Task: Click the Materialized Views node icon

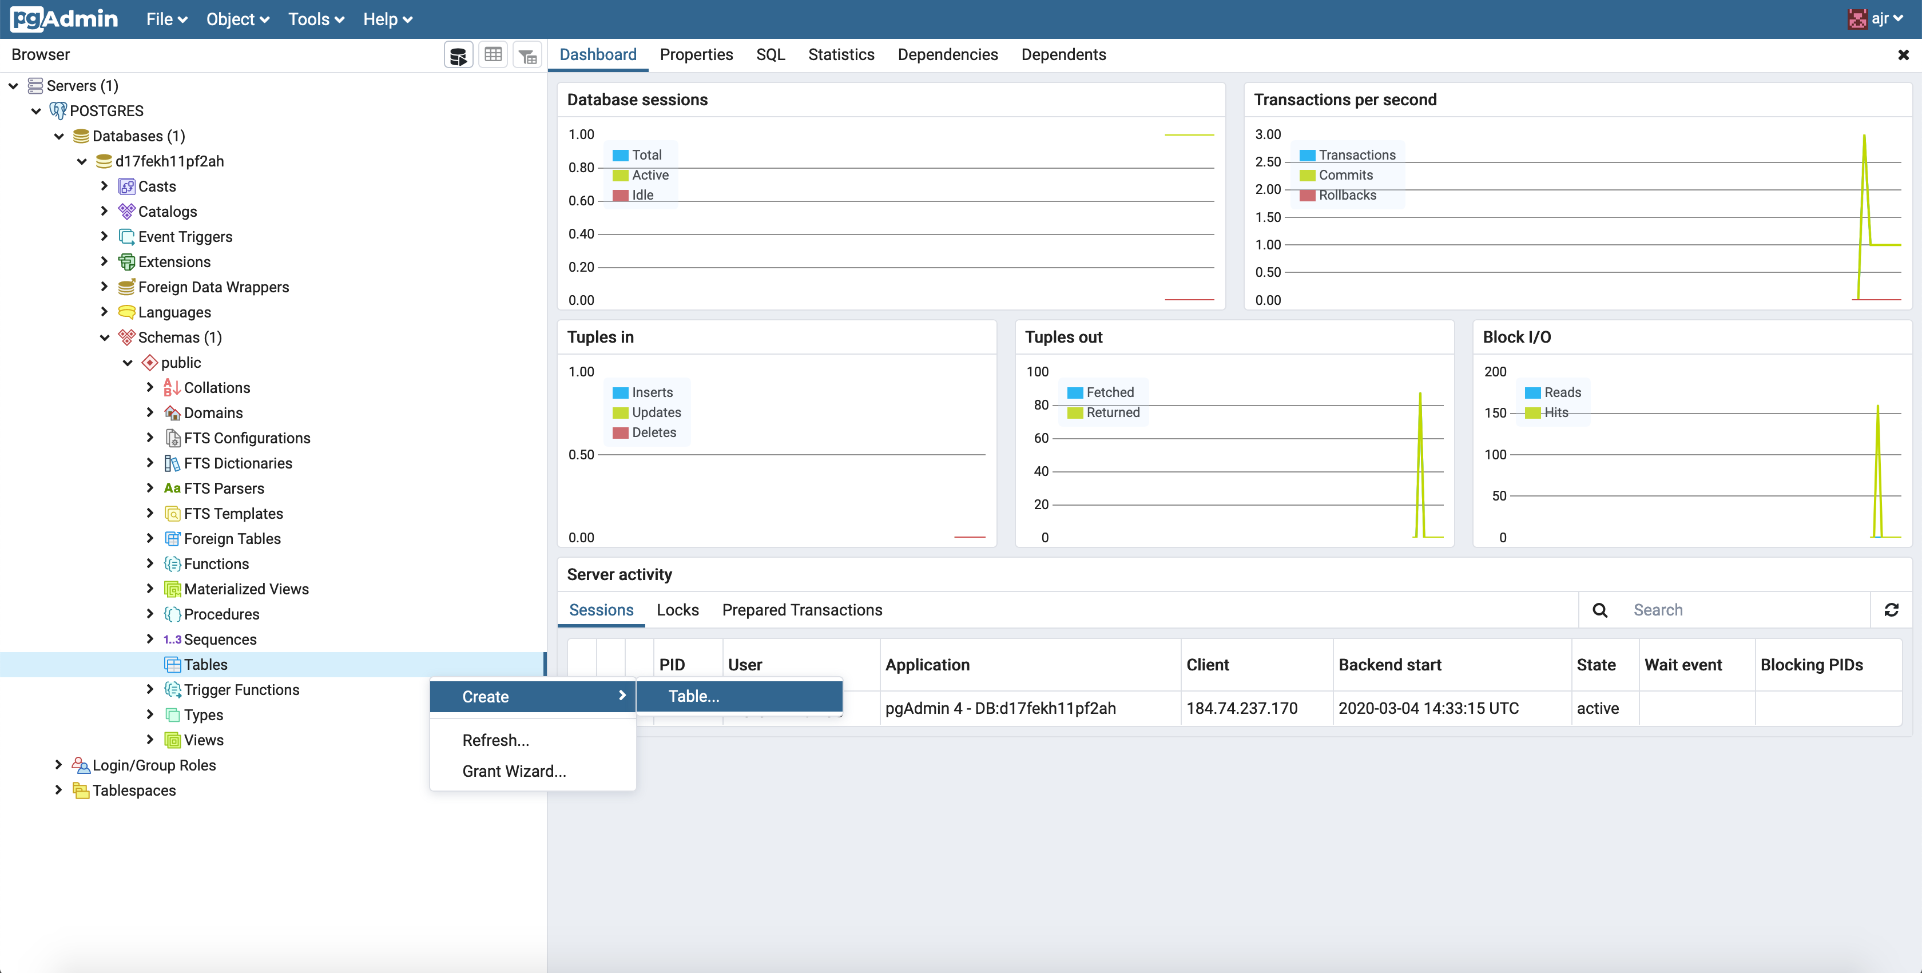Action: pos(172,589)
